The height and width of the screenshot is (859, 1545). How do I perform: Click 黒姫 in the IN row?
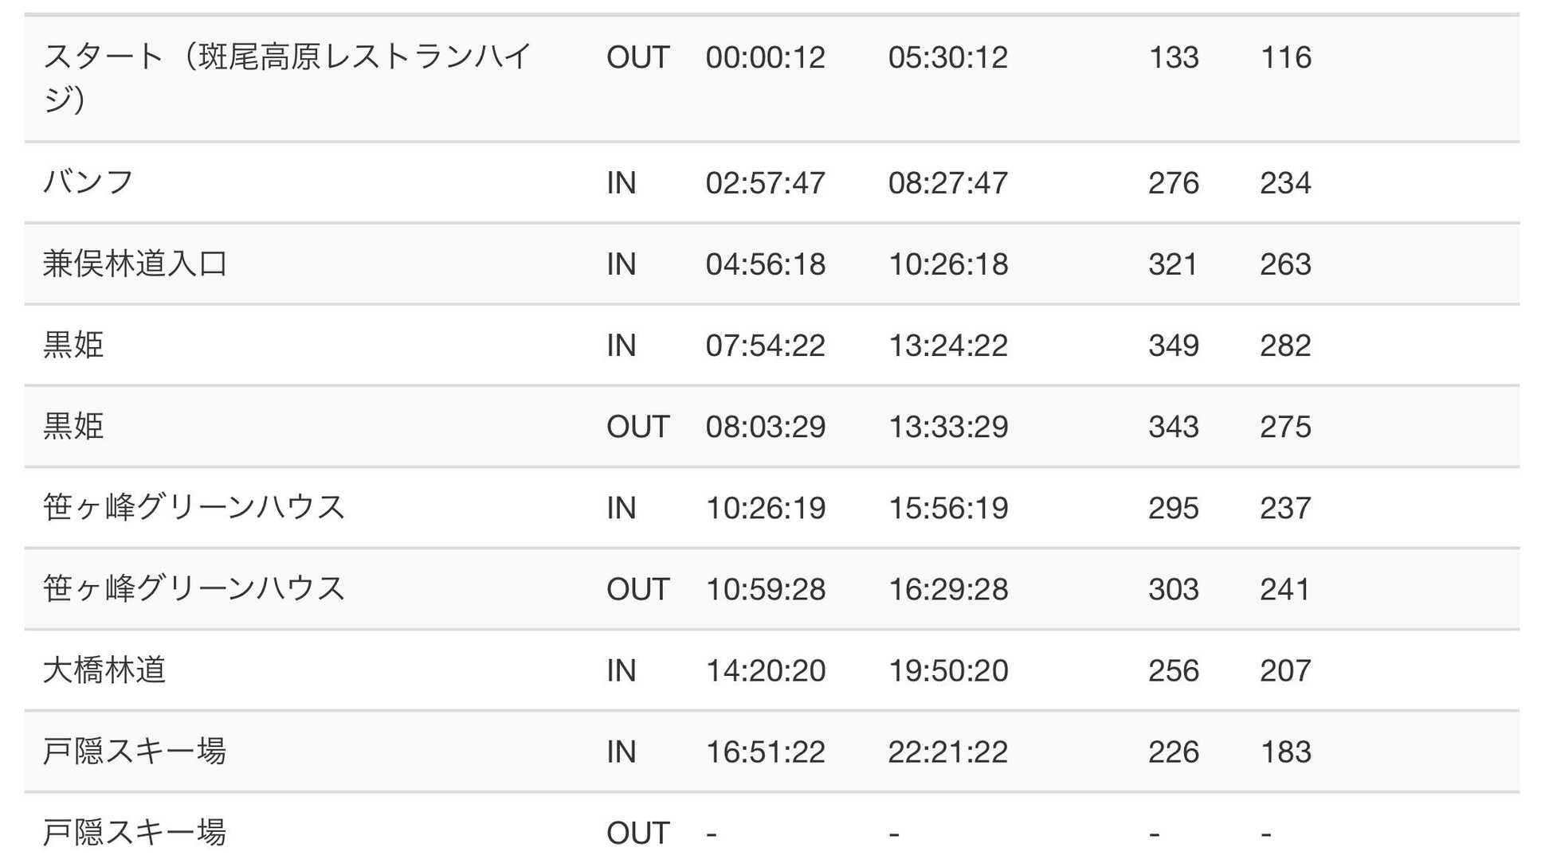(x=73, y=346)
